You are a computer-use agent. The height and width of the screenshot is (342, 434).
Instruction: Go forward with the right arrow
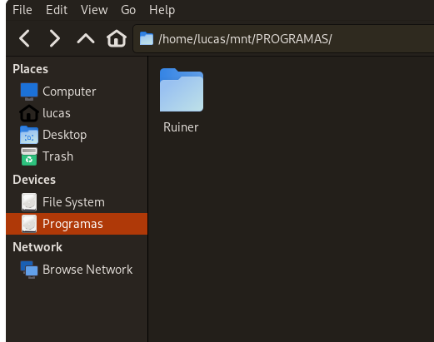click(55, 38)
